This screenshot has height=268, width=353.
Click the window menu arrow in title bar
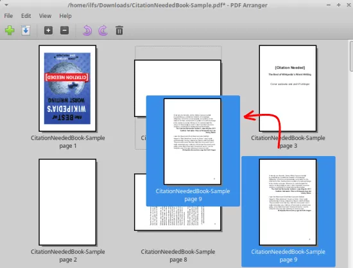(x=6, y=4)
